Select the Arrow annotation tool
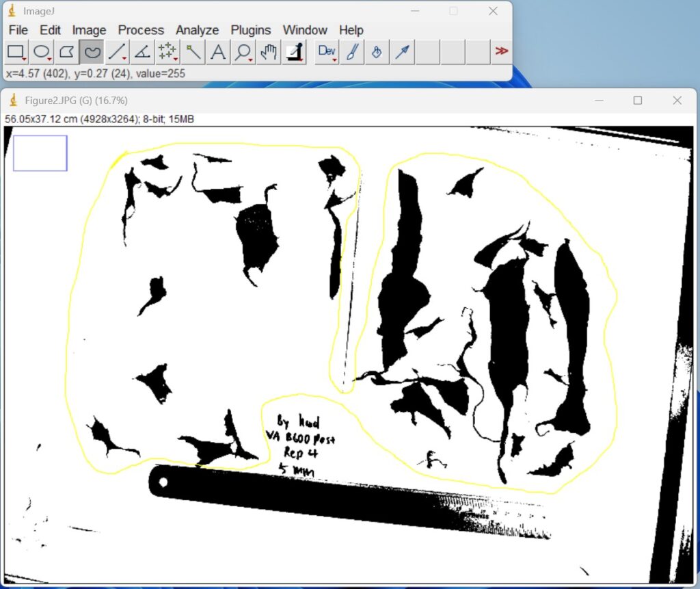The image size is (700, 589). pos(403,52)
